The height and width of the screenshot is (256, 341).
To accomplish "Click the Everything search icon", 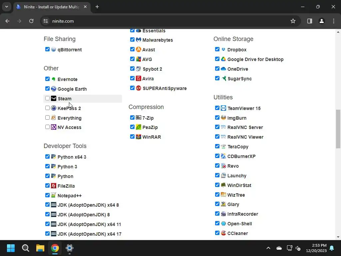I will [54, 118].
